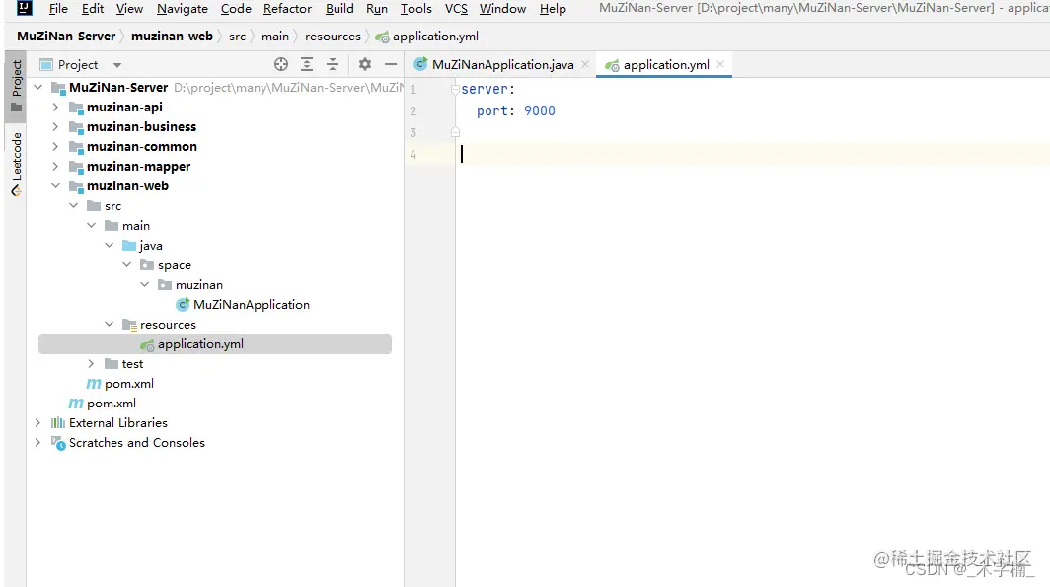Screen dimensions: 1050x587
Task: Close the application.yml editor tab
Action: coord(720,64)
